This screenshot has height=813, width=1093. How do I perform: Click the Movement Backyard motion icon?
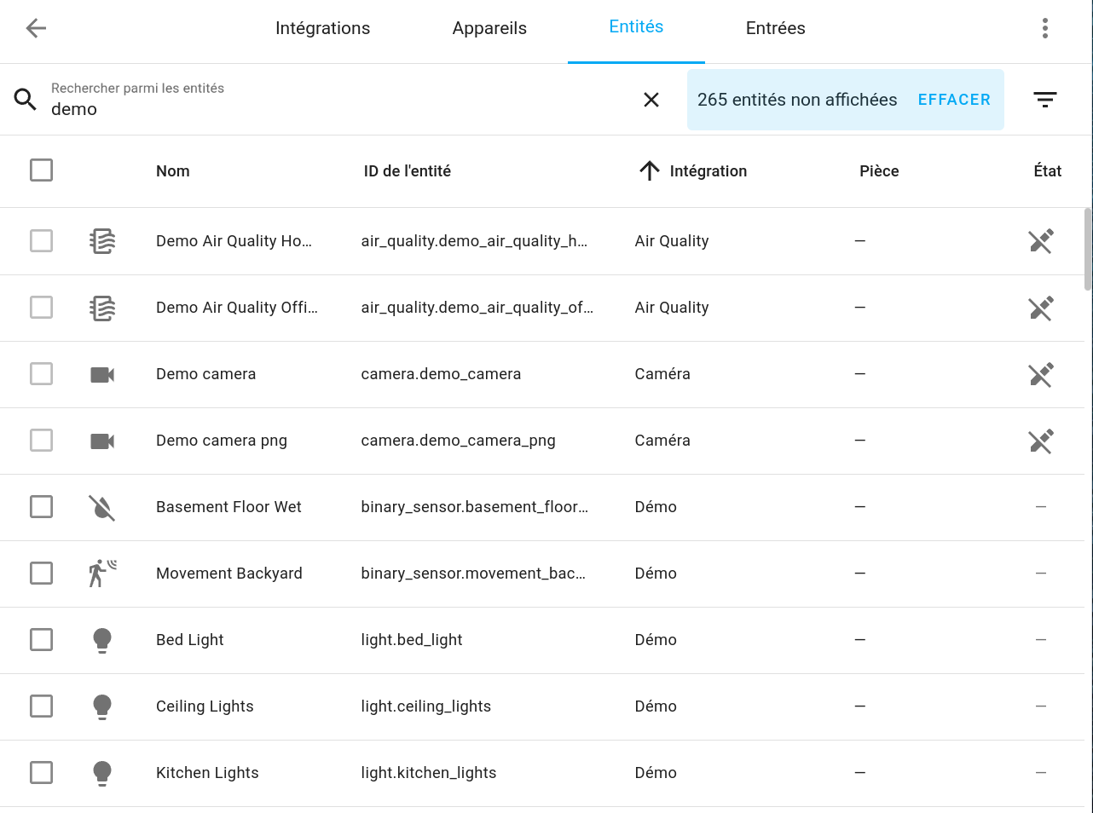click(102, 574)
